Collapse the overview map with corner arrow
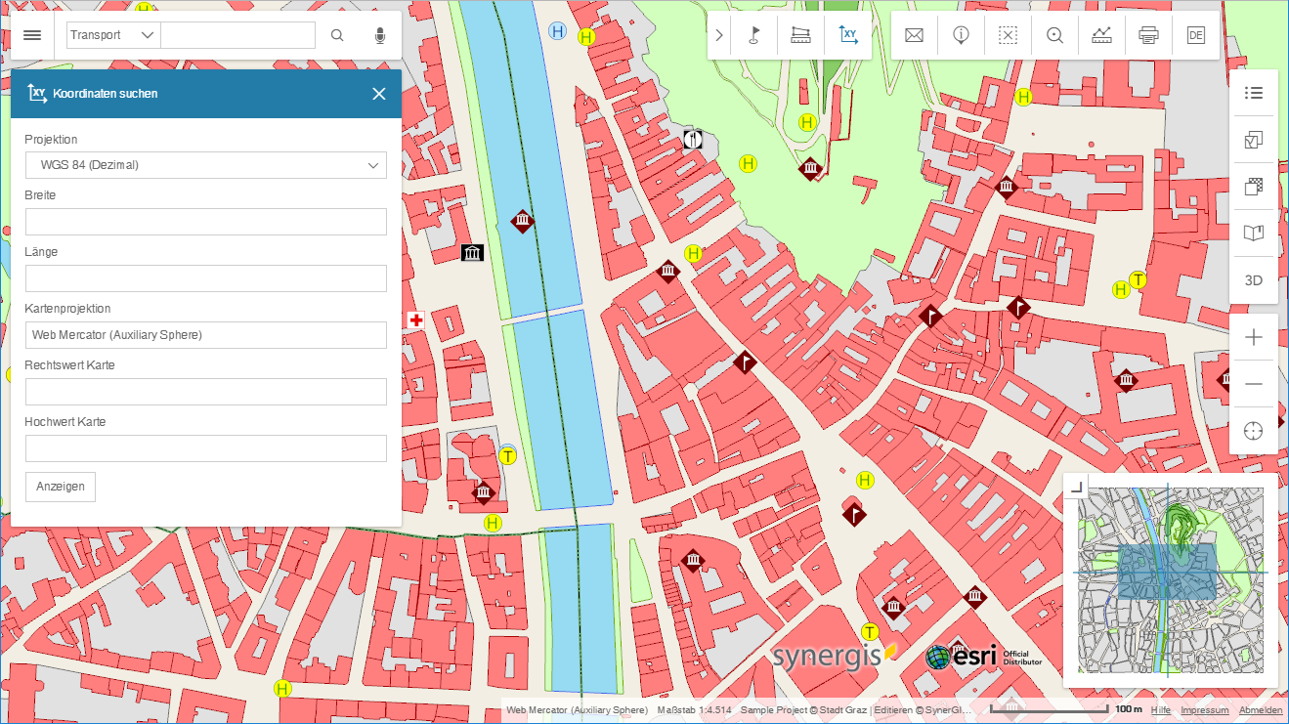The width and height of the screenshot is (1289, 724). point(1076,486)
